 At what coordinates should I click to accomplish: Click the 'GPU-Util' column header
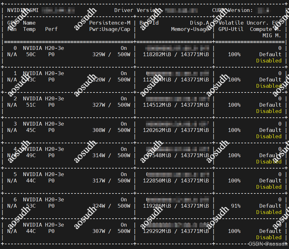point(231,29)
